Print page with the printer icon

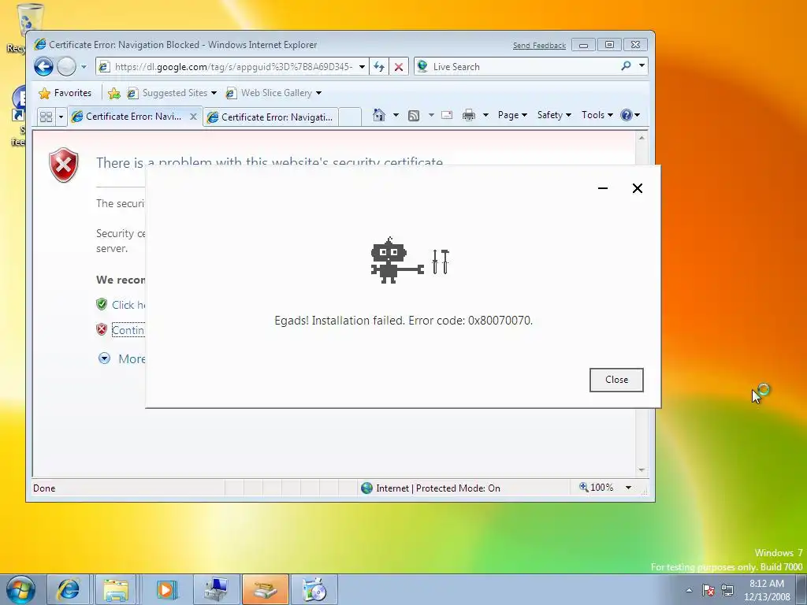[x=469, y=115]
